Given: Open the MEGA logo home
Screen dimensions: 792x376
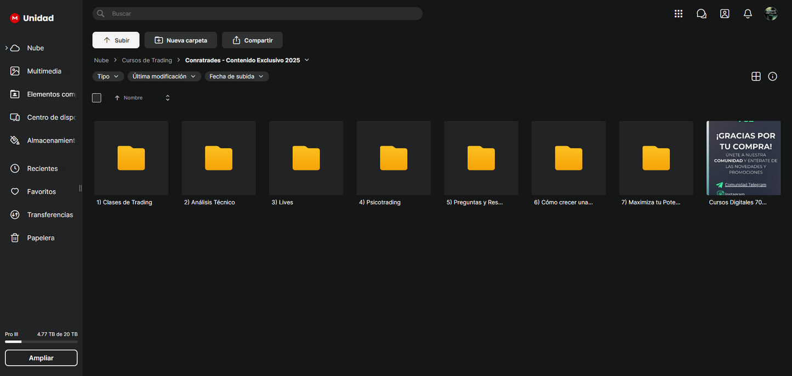Looking at the screenshot, I should pos(15,18).
